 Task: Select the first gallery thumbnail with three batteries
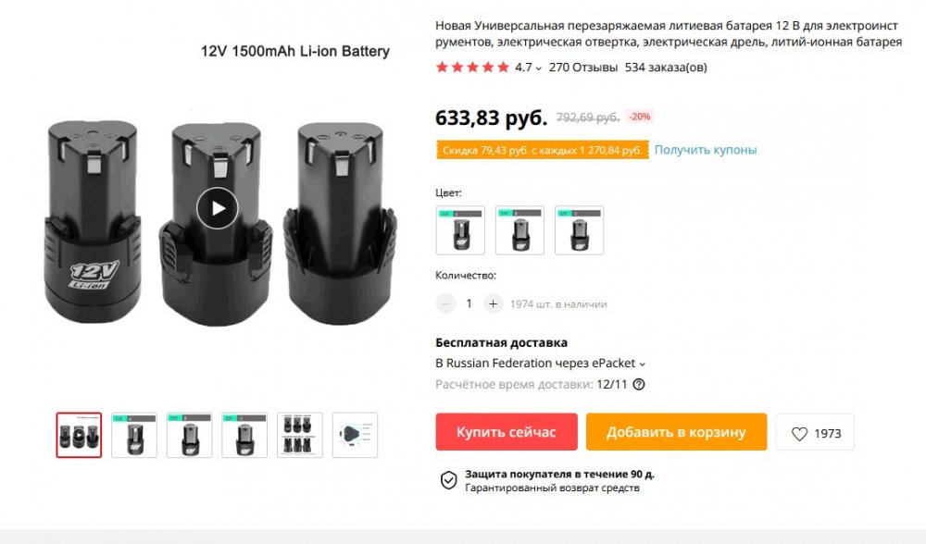pos(79,435)
